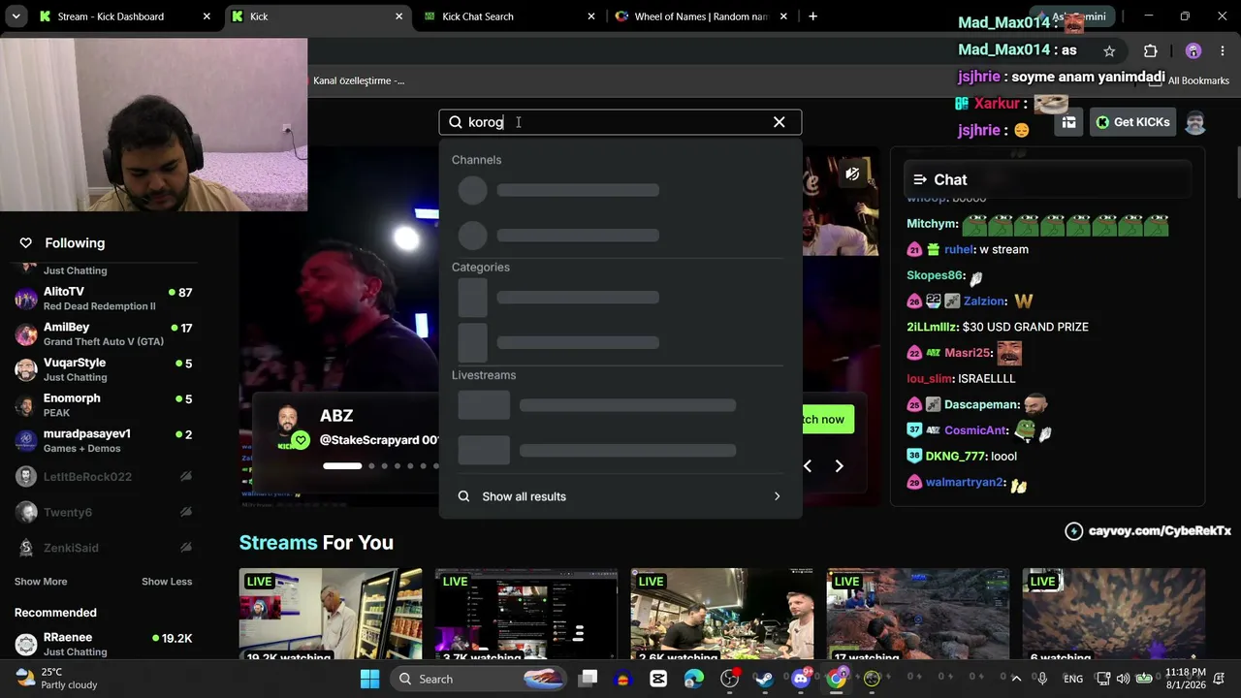Open offline channel LetItBeRock022
Screen dimensions: 1241x698
point(105,477)
